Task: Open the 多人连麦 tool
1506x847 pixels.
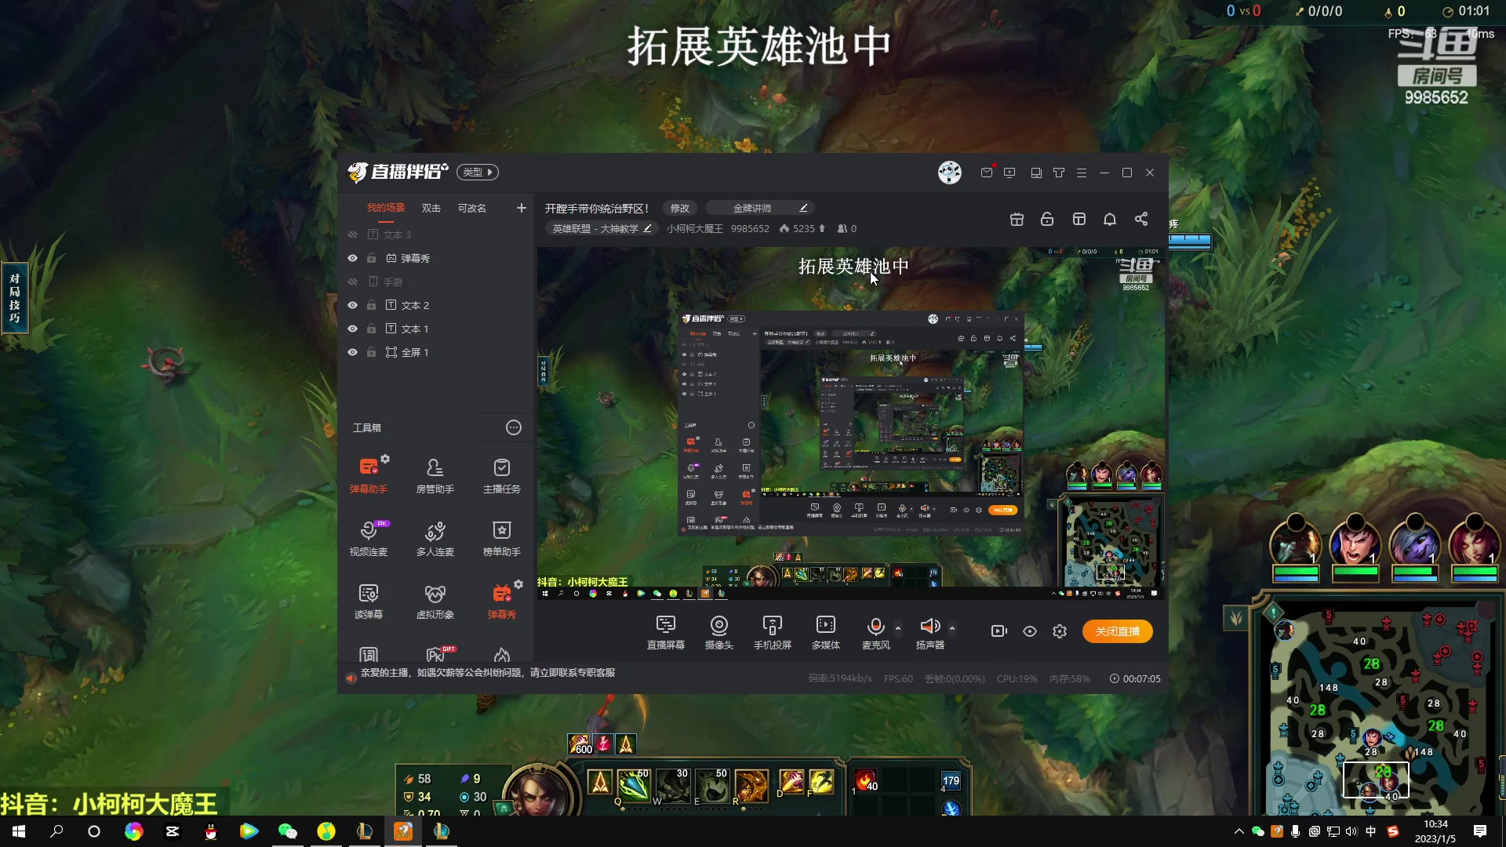Action: point(435,538)
